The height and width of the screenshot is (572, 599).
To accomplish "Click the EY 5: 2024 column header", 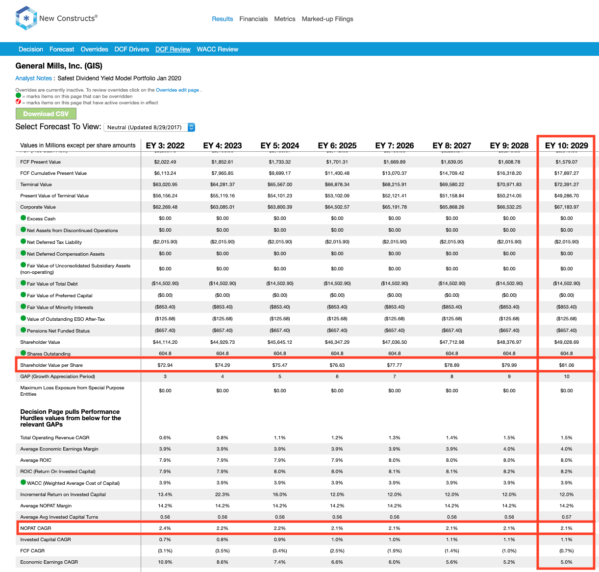I will pyautogui.click(x=280, y=145).
